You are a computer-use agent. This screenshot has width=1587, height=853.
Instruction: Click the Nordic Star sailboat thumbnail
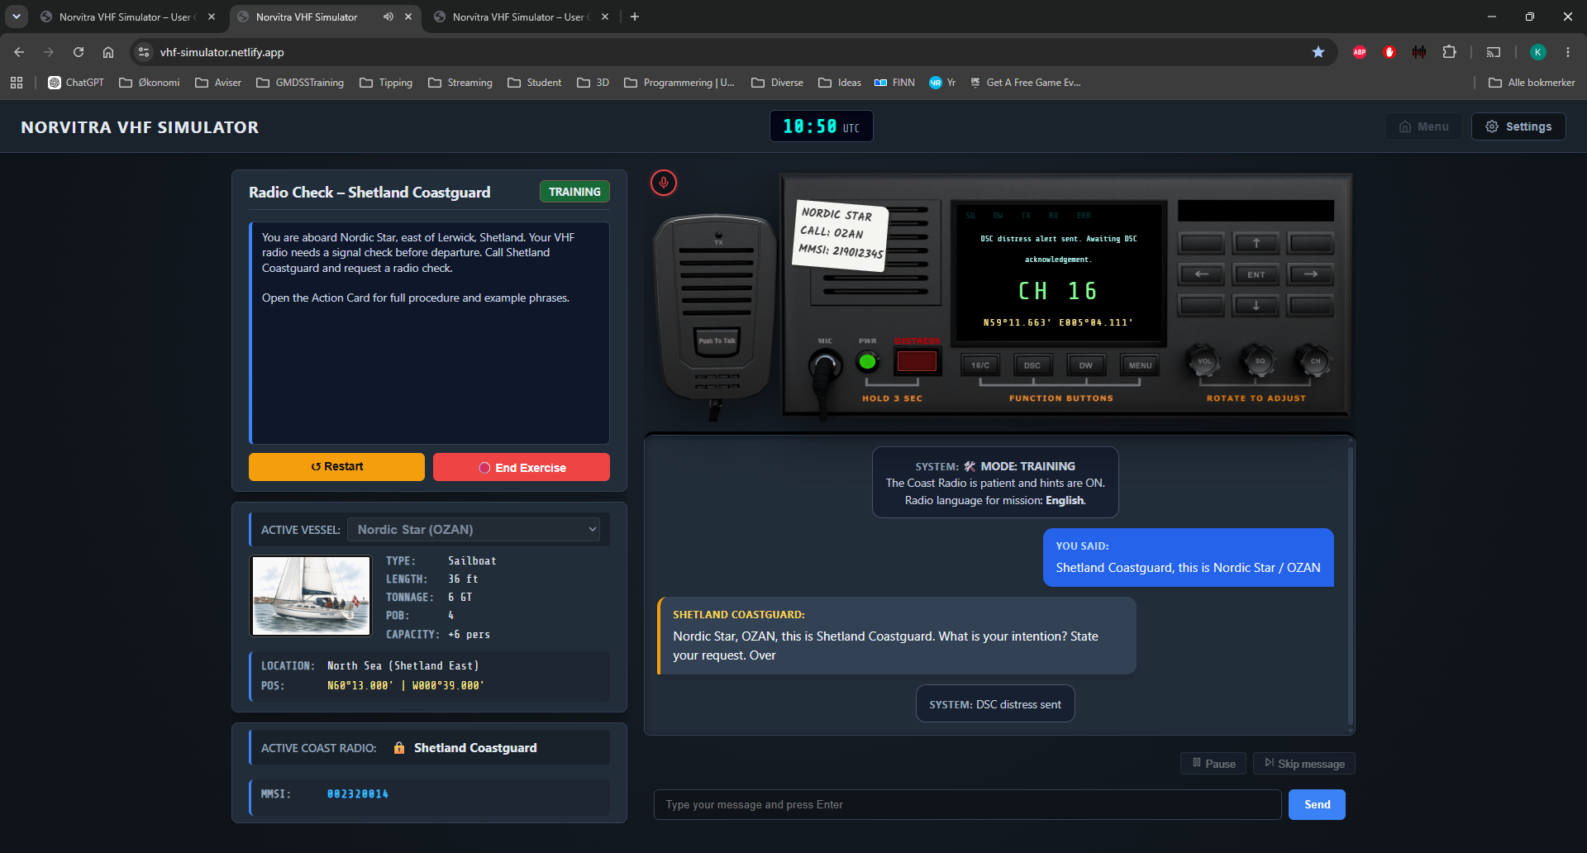(x=312, y=596)
